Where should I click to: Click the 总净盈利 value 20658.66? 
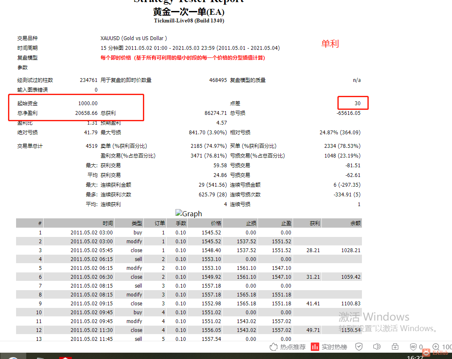[87, 113]
